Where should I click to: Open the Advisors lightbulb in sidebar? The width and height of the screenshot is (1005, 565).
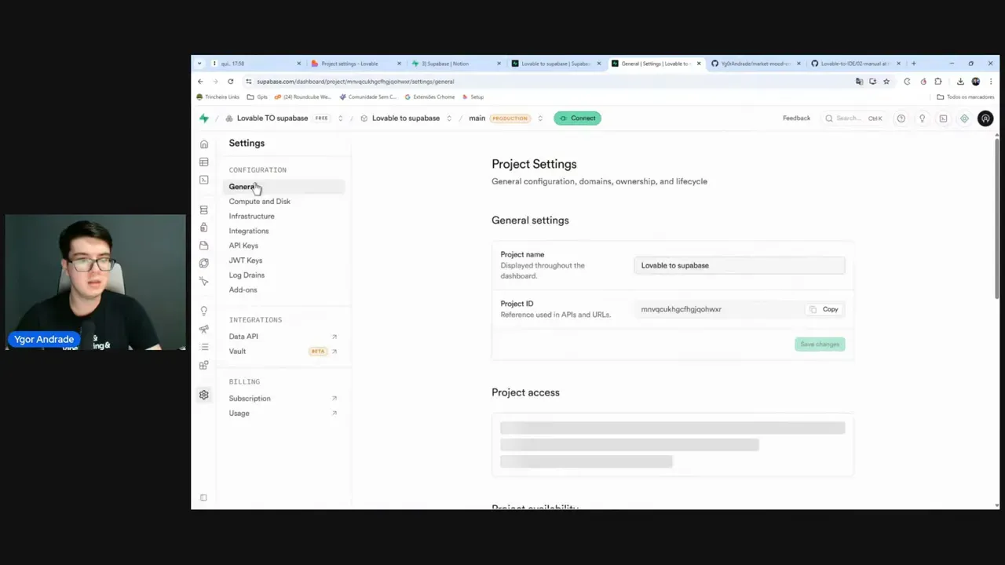click(204, 312)
